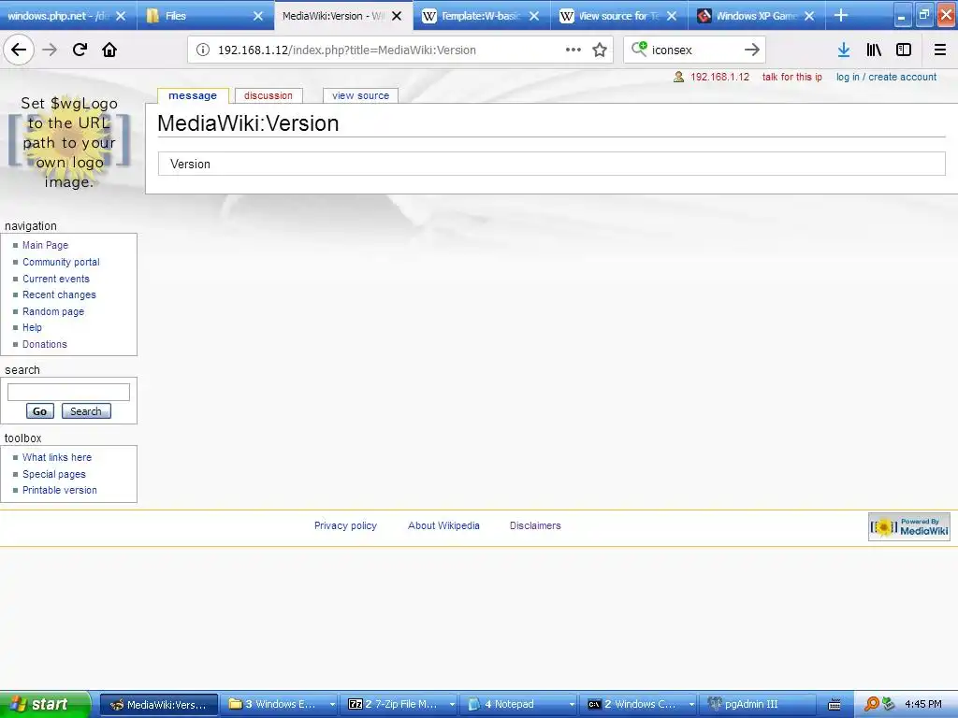Click the wiki search input field

click(68, 392)
